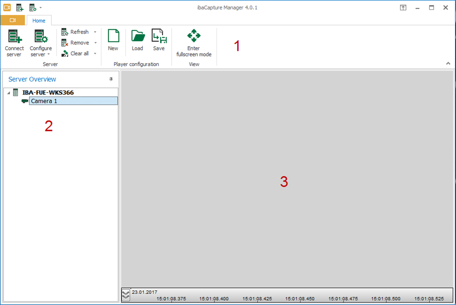Enter fullscreen mode
The image size is (456, 305).
tap(194, 42)
